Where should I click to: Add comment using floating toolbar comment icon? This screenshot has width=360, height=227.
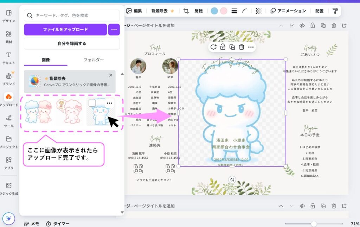coord(213,47)
